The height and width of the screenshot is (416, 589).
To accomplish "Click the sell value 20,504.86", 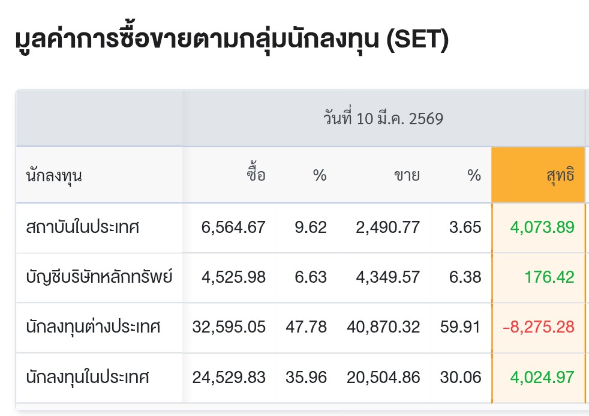I will pyautogui.click(x=383, y=378).
